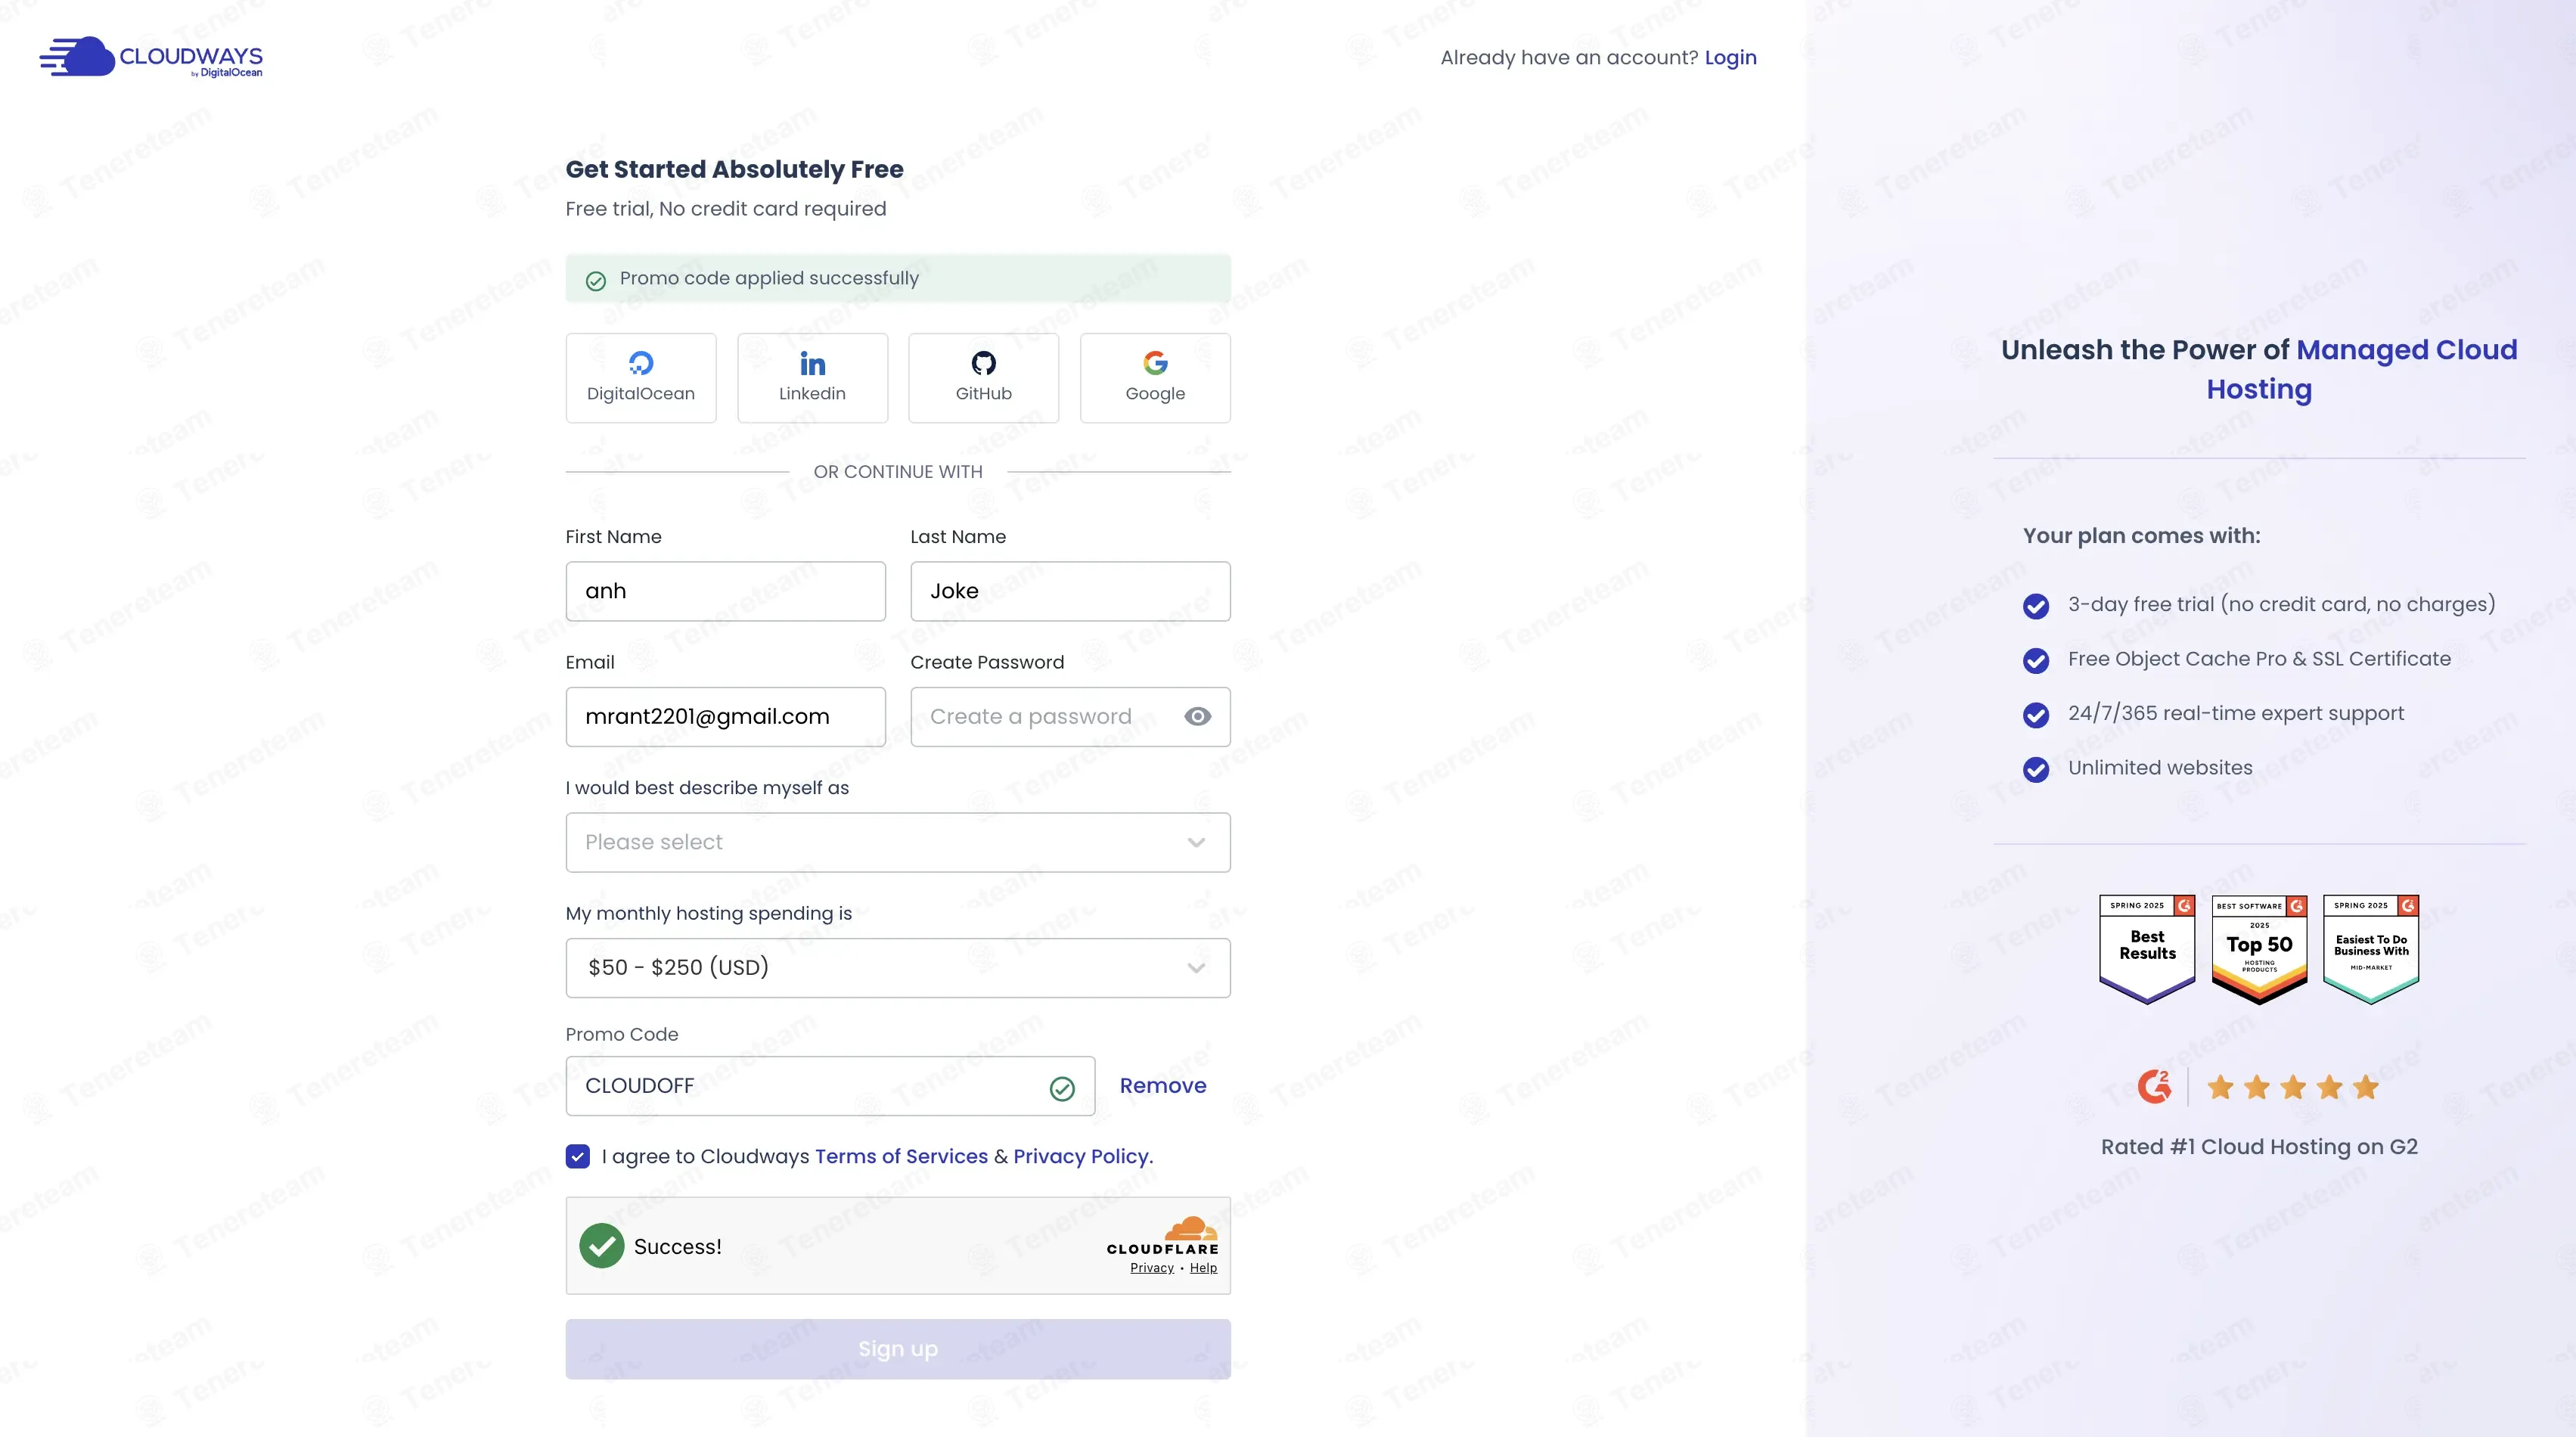Click the green check icon in Promo Code field
The width and height of the screenshot is (2576, 1437).
pos(1062,1088)
